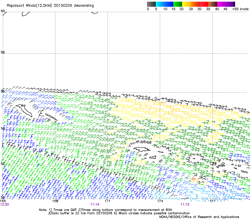
Task: Click the '50' latitude label
Action: [3, 197]
